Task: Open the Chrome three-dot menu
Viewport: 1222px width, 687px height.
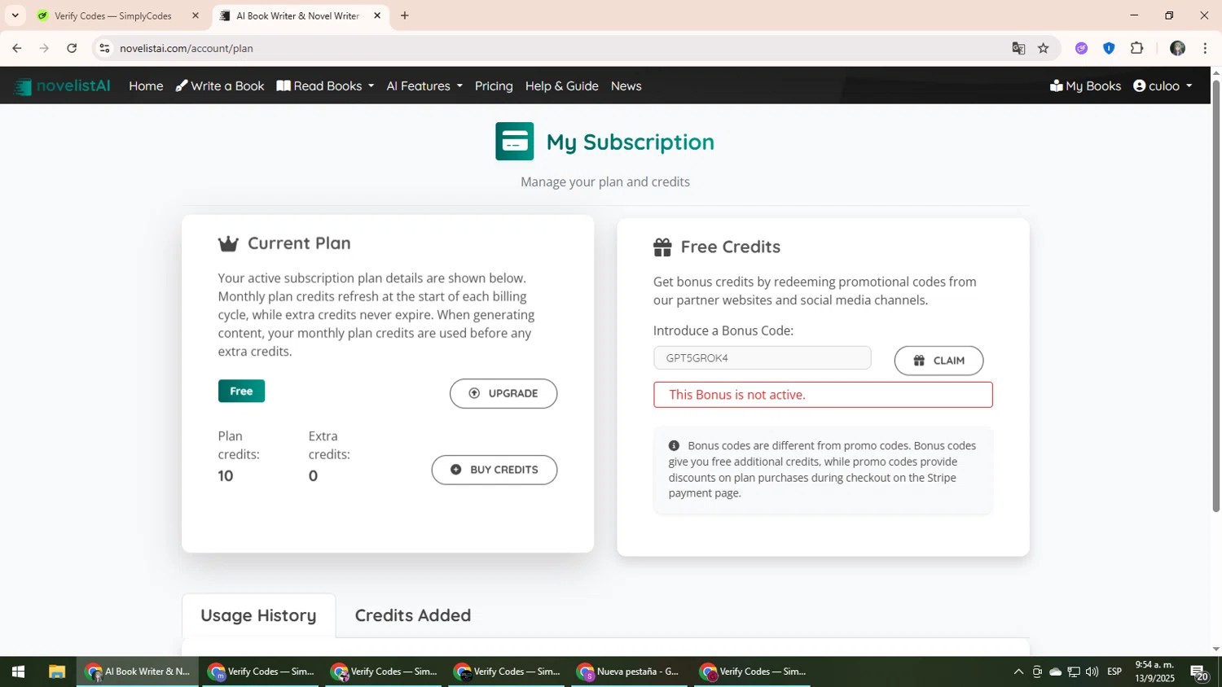Action: pyautogui.click(x=1205, y=48)
